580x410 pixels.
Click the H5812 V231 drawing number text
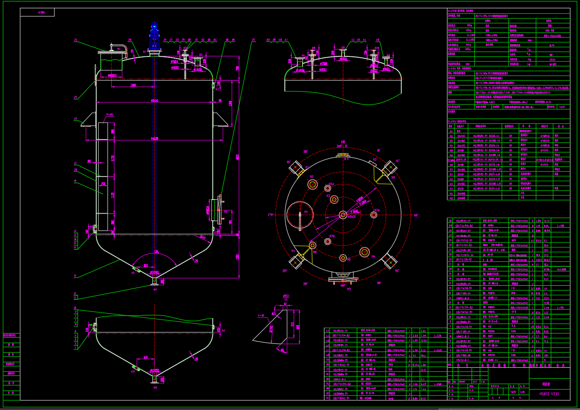(550, 394)
